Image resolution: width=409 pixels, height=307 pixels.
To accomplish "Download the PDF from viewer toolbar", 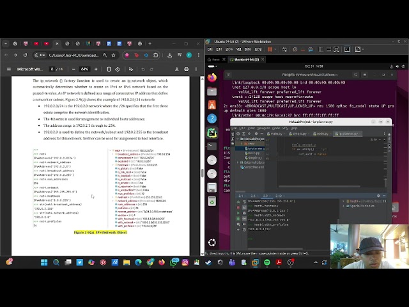I will point(176,69).
